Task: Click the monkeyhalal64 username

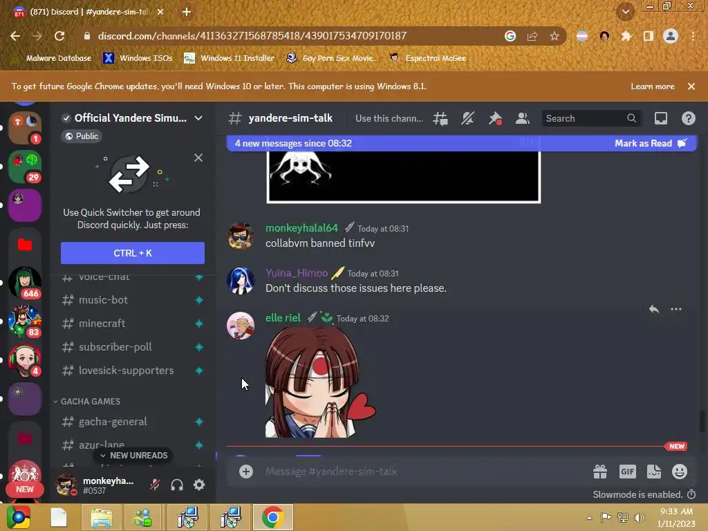Action: [x=301, y=228]
